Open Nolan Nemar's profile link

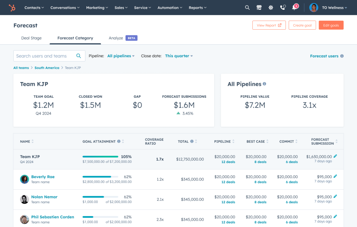[44, 197]
